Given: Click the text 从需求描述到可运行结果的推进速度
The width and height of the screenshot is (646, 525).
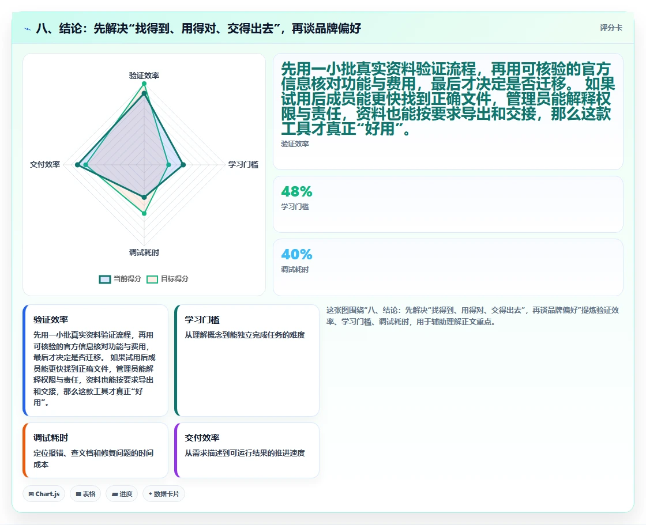Looking at the screenshot, I should click(245, 453).
